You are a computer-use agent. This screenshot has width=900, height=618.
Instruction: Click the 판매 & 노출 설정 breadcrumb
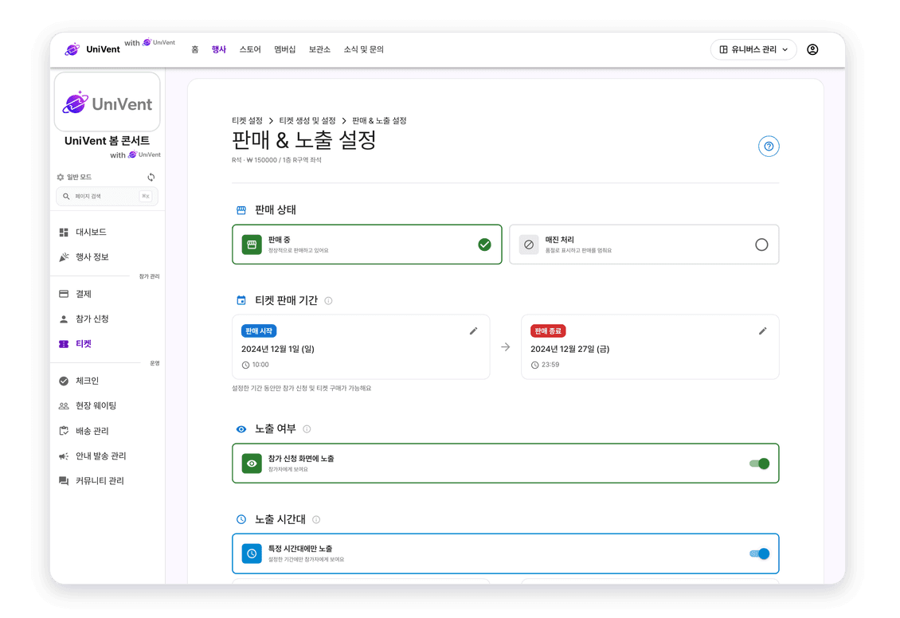(x=379, y=120)
